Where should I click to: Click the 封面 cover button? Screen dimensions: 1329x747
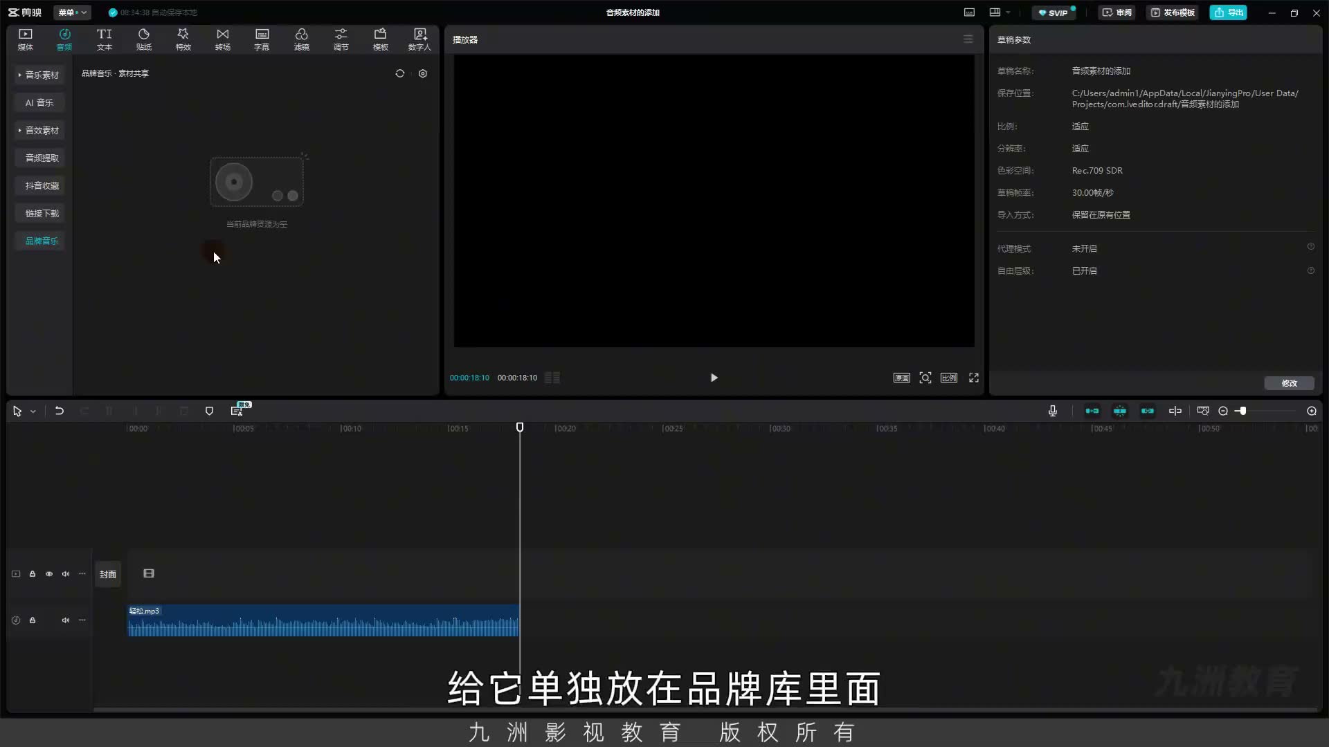coord(108,574)
